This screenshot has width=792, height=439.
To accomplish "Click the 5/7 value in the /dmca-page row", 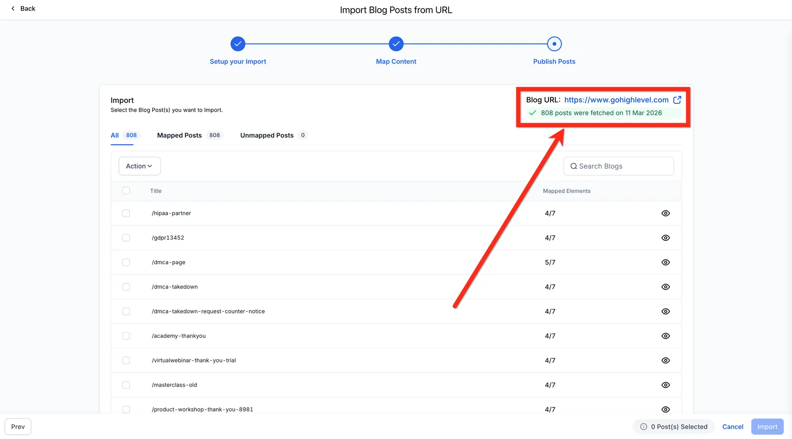I will (x=550, y=263).
